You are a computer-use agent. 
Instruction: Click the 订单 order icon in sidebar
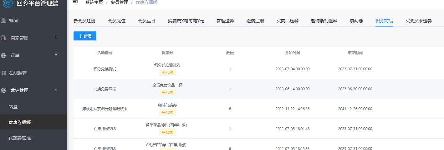[x=4, y=55]
